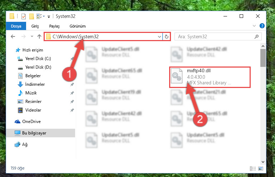The image size is (275, 177).
Task: Expand the ribbon with chevron
Action: coord(254,26)
